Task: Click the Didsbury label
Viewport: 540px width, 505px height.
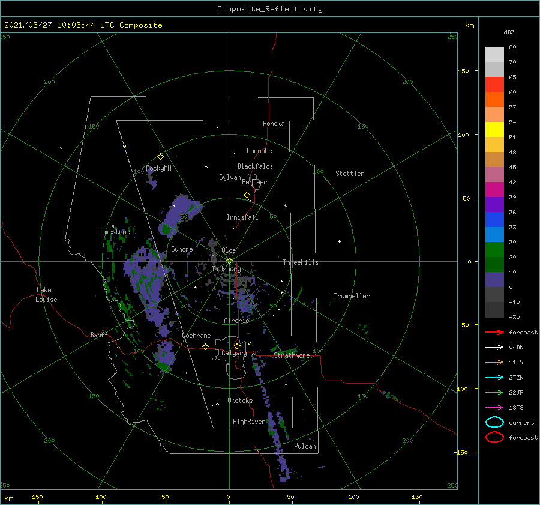Action: pos(226,269)
